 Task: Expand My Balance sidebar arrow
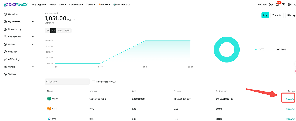(x=33, y=22)
